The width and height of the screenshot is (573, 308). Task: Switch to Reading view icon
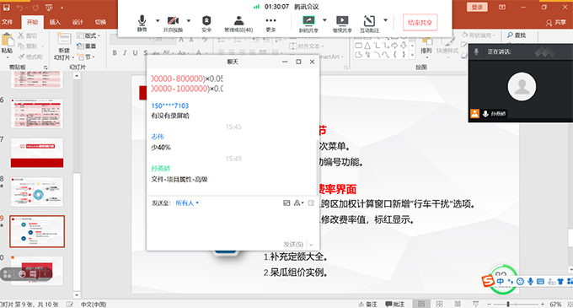coord(458,304)
